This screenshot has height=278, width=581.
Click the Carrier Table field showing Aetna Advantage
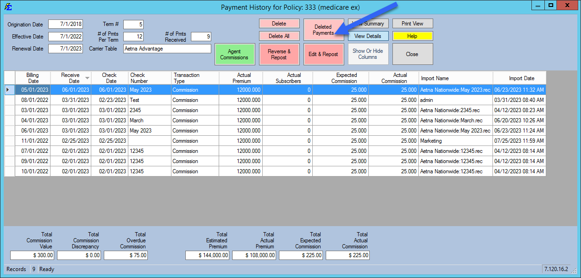pyautogui.click(x=167, y=48)
